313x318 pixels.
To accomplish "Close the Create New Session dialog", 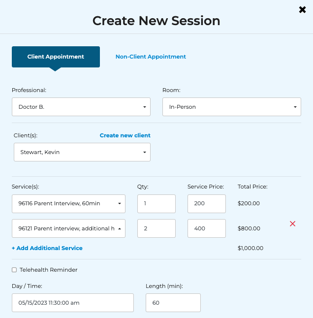I will point(302,9).
